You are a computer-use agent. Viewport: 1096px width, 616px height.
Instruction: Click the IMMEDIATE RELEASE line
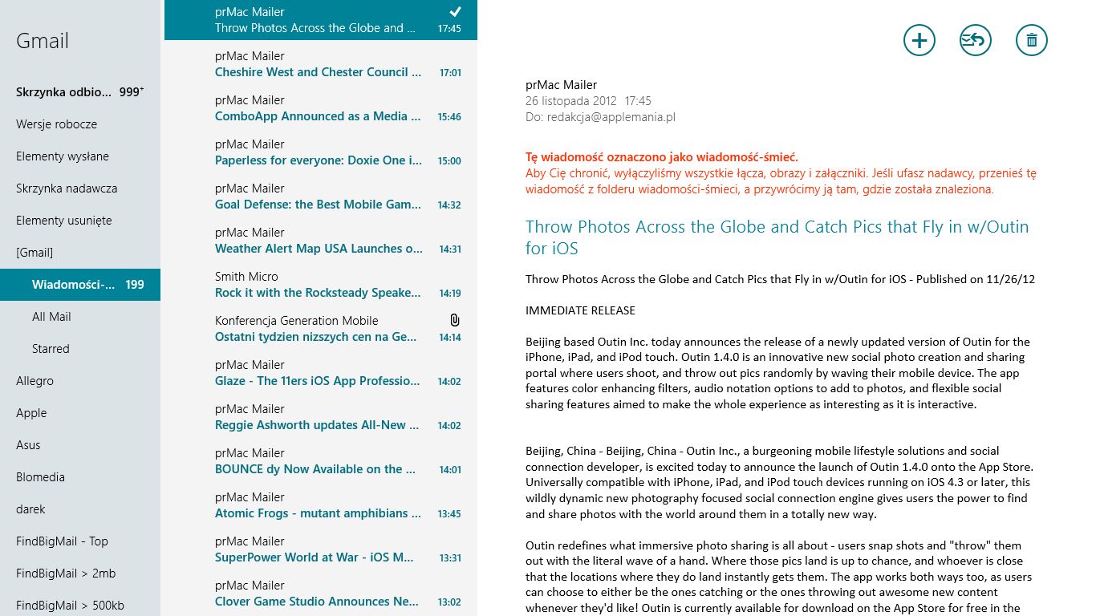click(580, 310)
